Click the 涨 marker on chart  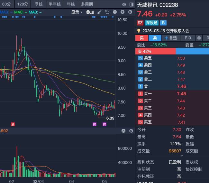pos(13,124)
